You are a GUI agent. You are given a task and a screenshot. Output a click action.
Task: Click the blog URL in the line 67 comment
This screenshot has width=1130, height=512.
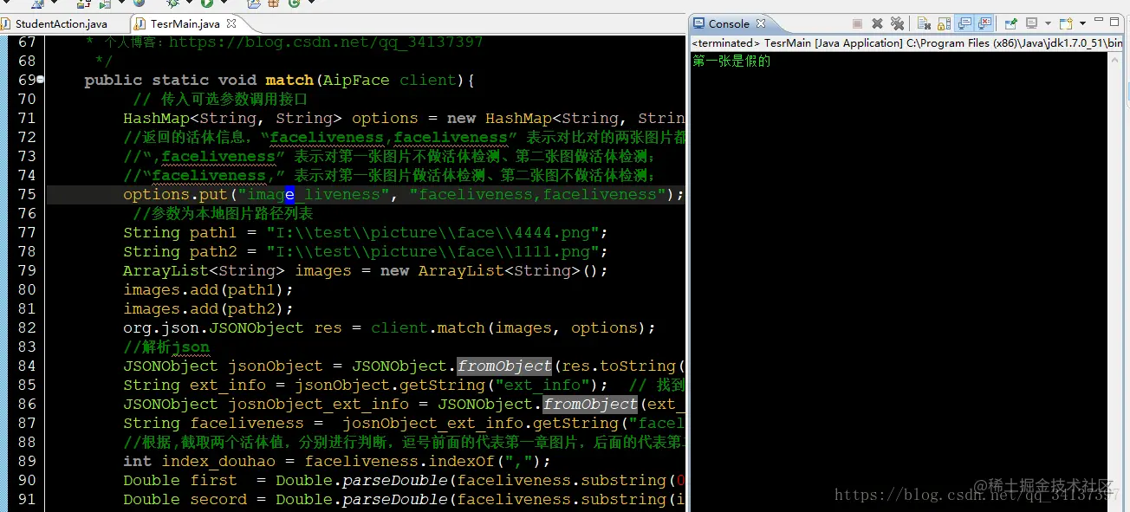click(x=326, y=42)
